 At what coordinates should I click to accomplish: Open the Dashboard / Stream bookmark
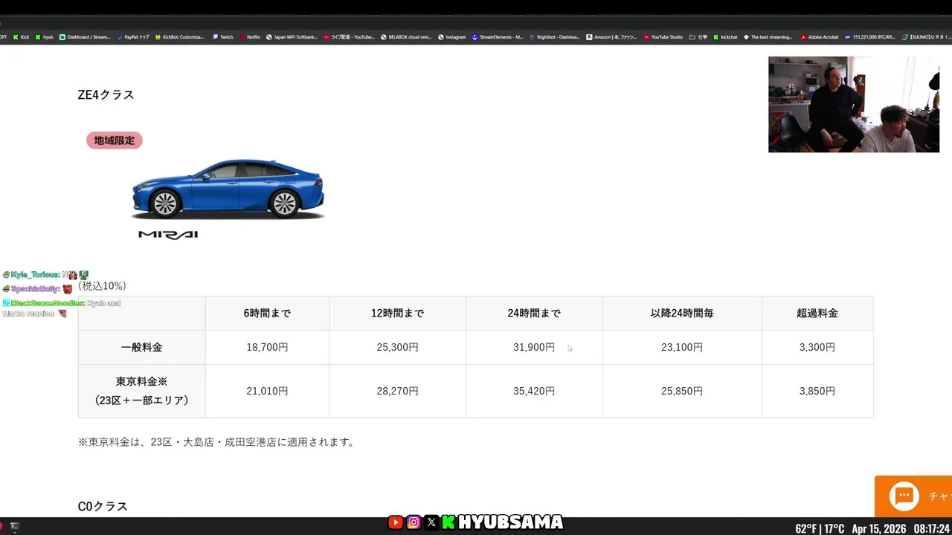click(x=85, y=36)
